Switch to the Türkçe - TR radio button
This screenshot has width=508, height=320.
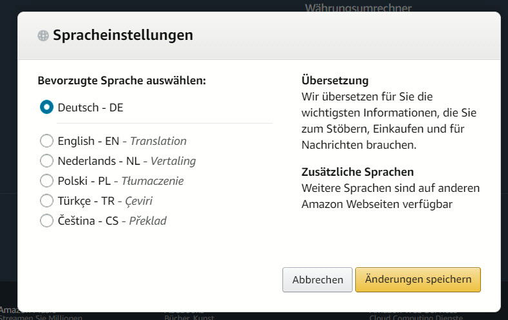tap(46, 201)
